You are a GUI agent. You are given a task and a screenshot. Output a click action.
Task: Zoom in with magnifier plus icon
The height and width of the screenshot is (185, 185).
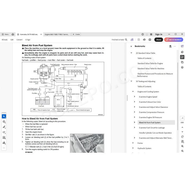click(x=182, y=146)
